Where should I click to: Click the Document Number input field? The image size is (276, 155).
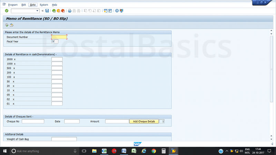pyautogui.click(x=59, y=37)
